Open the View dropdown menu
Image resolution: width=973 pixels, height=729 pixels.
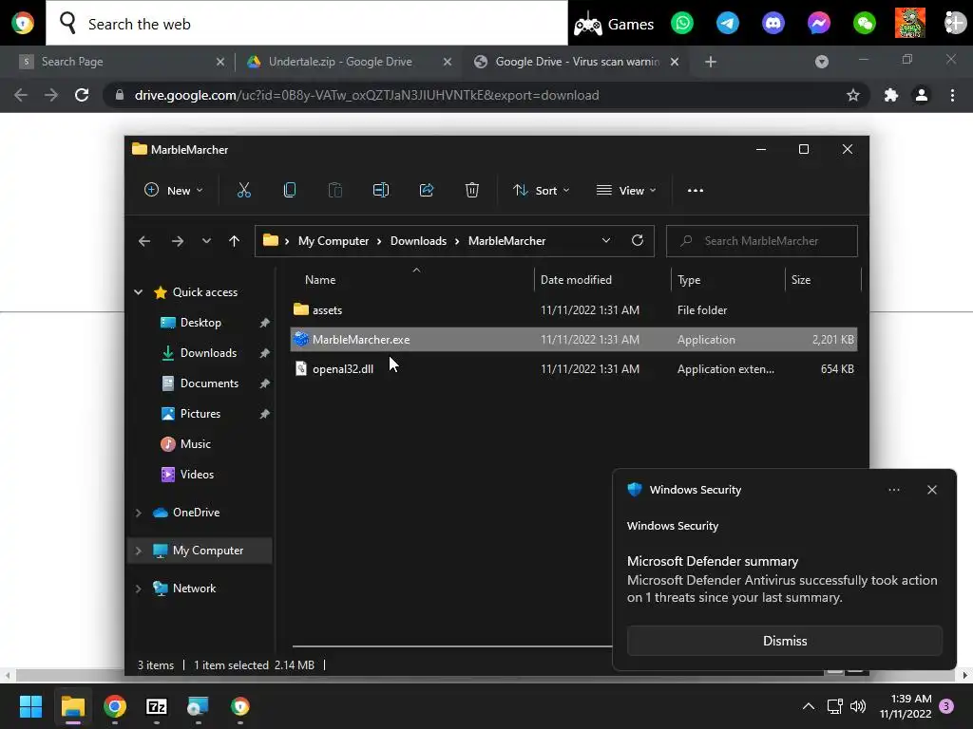[625, 190]
